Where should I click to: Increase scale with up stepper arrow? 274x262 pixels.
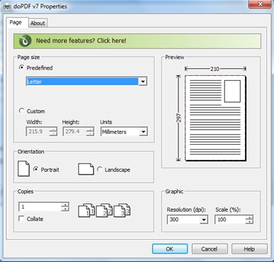(x=249, y=217)
